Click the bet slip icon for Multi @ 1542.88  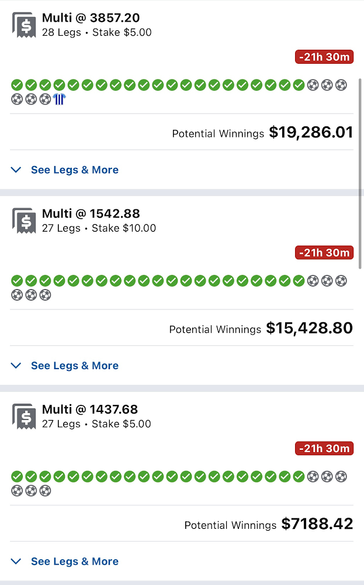[x=25, y=221]
